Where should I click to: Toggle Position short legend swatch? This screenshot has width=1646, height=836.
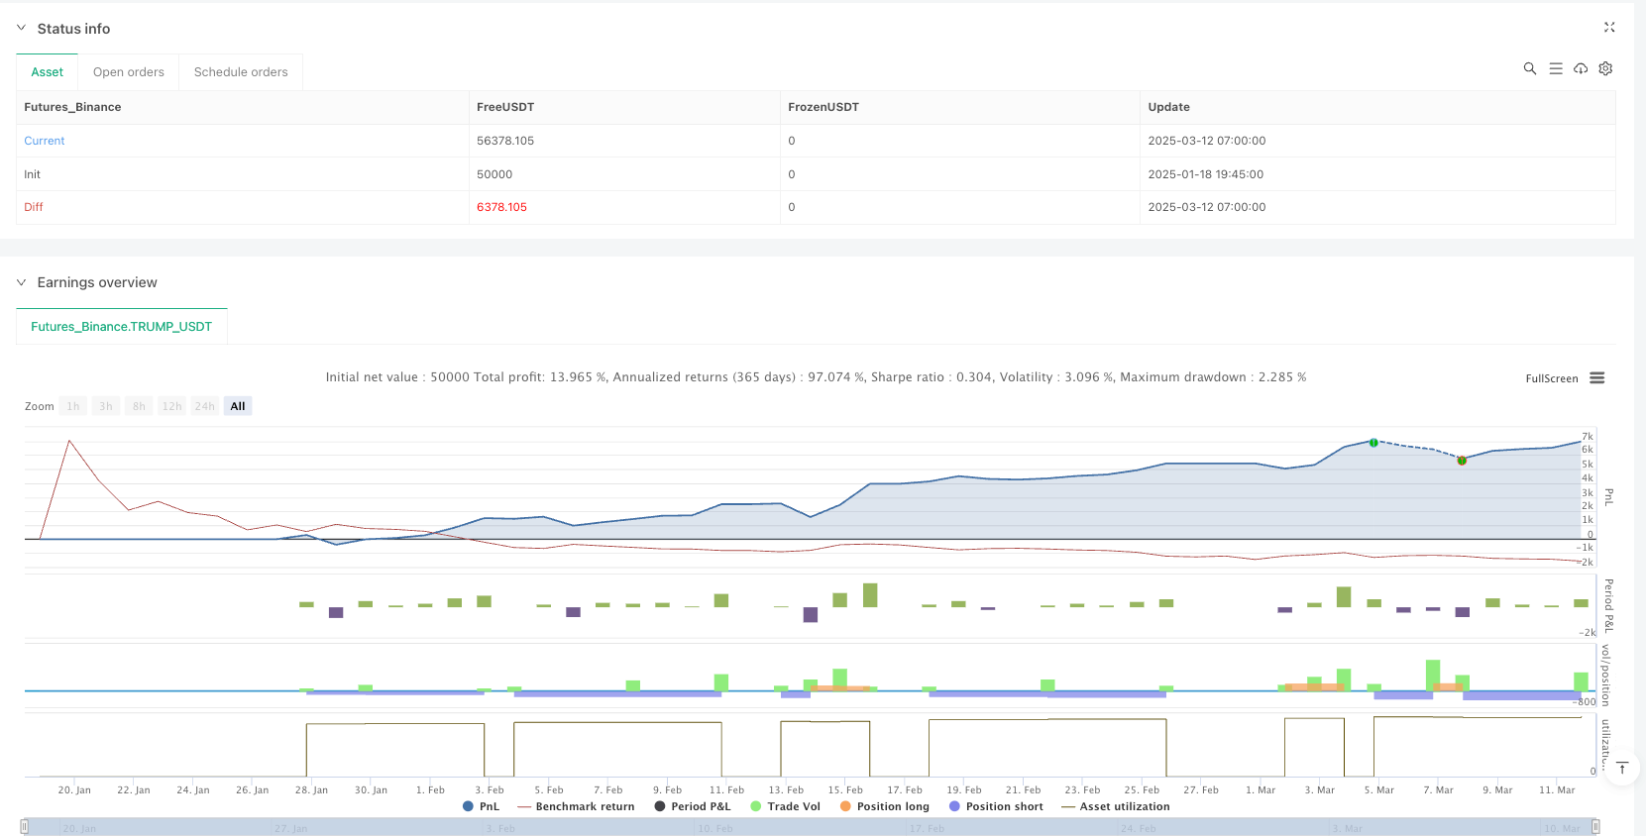tap(954, 806)
